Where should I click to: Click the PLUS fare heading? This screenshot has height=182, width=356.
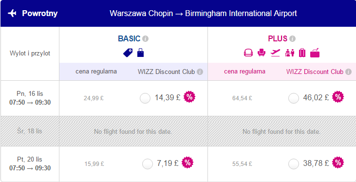(x=278, y=39)
